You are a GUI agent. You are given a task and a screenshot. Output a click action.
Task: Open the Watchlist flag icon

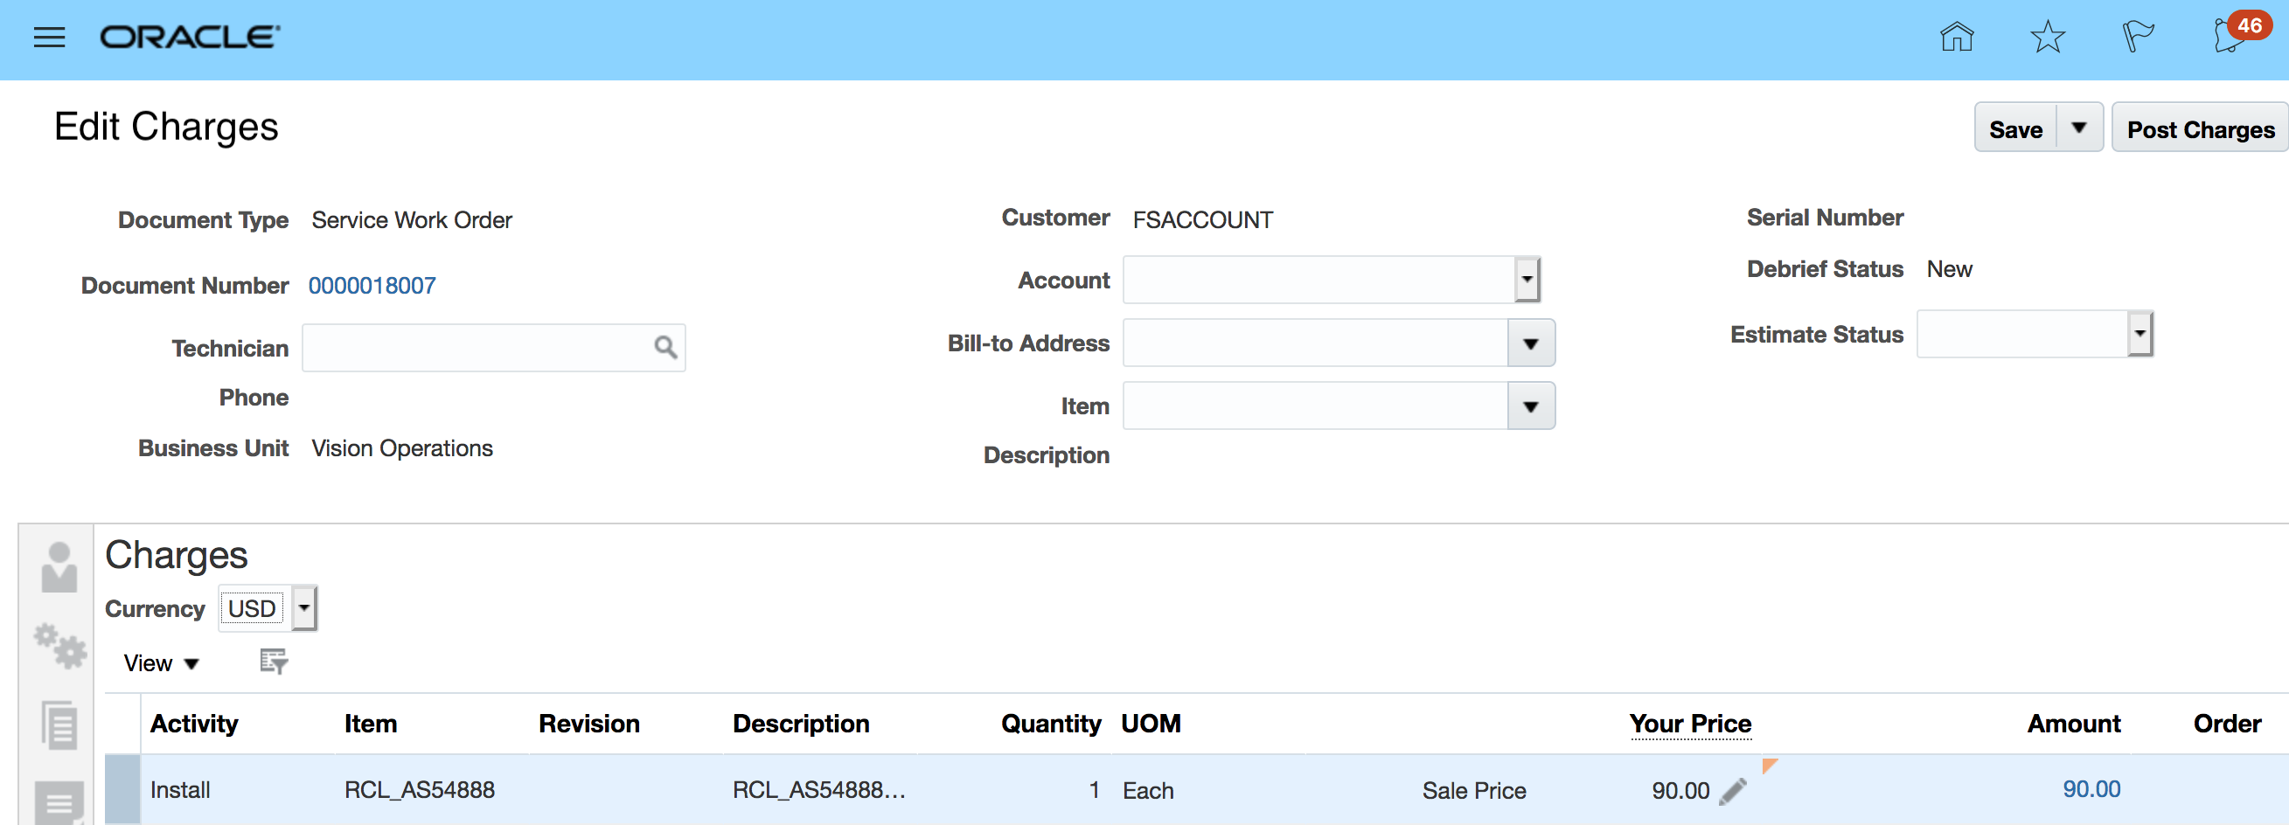tap(2138, 38)
